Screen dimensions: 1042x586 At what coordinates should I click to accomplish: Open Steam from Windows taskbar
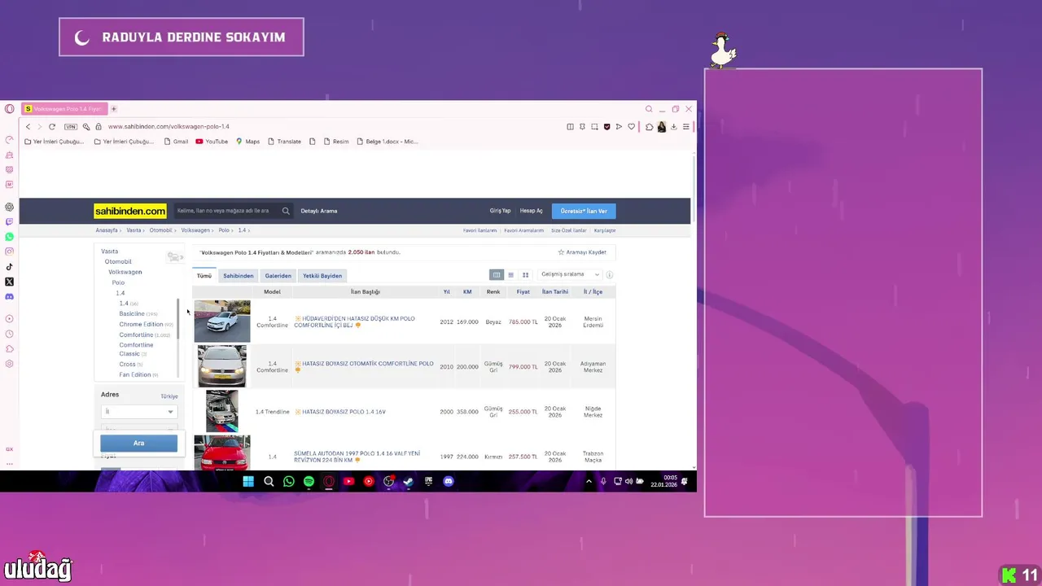click(408, 482)
